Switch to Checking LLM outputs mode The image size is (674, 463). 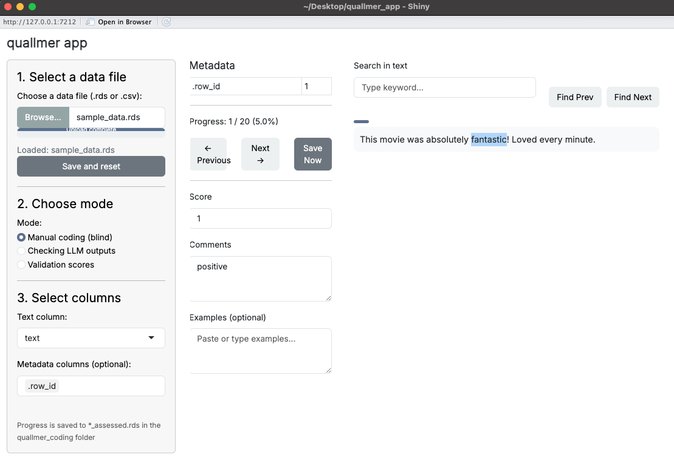[21, 251]
